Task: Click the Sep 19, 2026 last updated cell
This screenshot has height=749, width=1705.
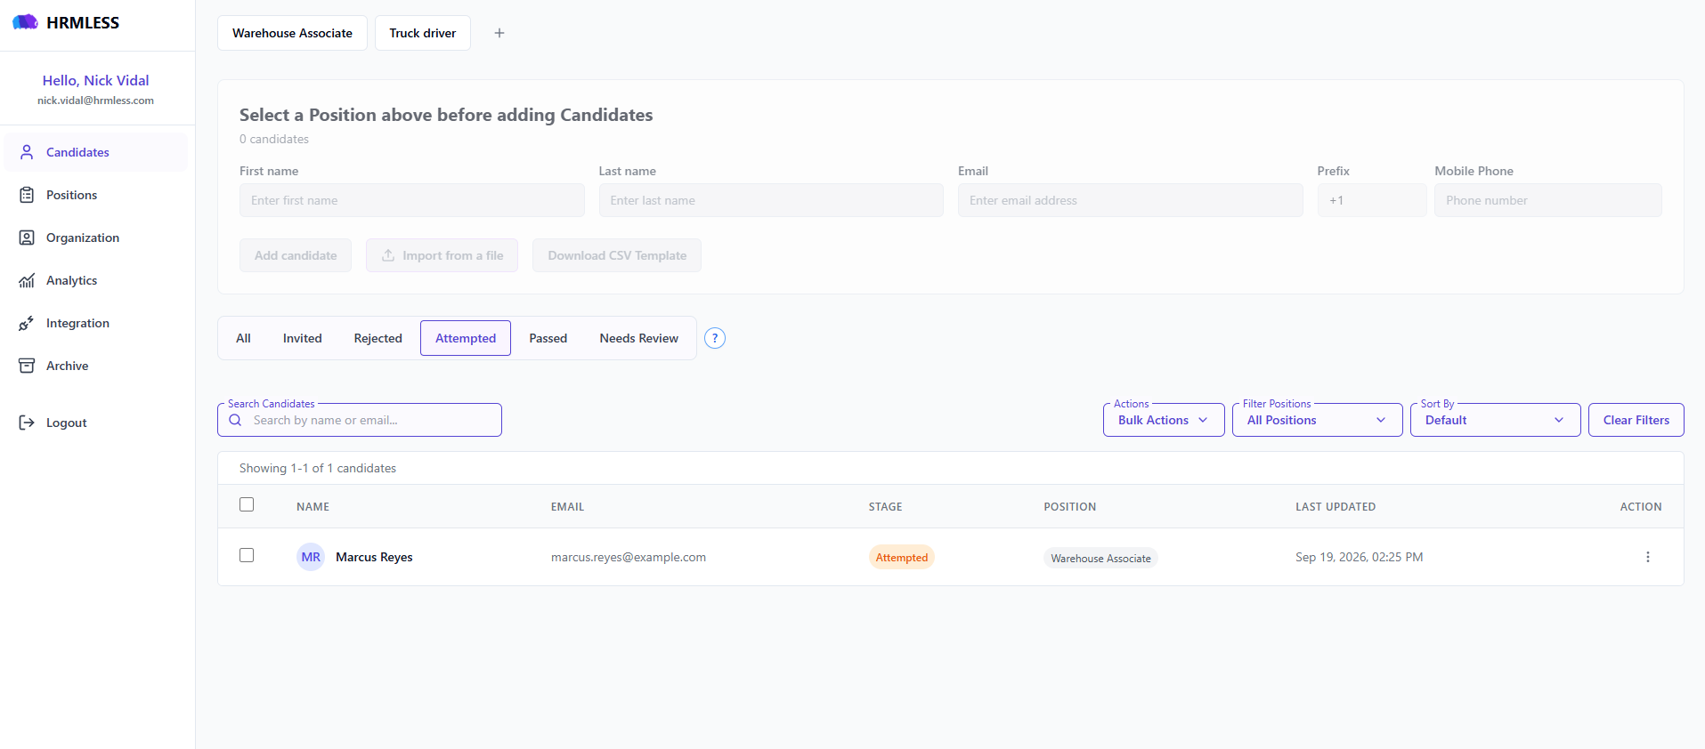Action: click(x=1360, y=557)
